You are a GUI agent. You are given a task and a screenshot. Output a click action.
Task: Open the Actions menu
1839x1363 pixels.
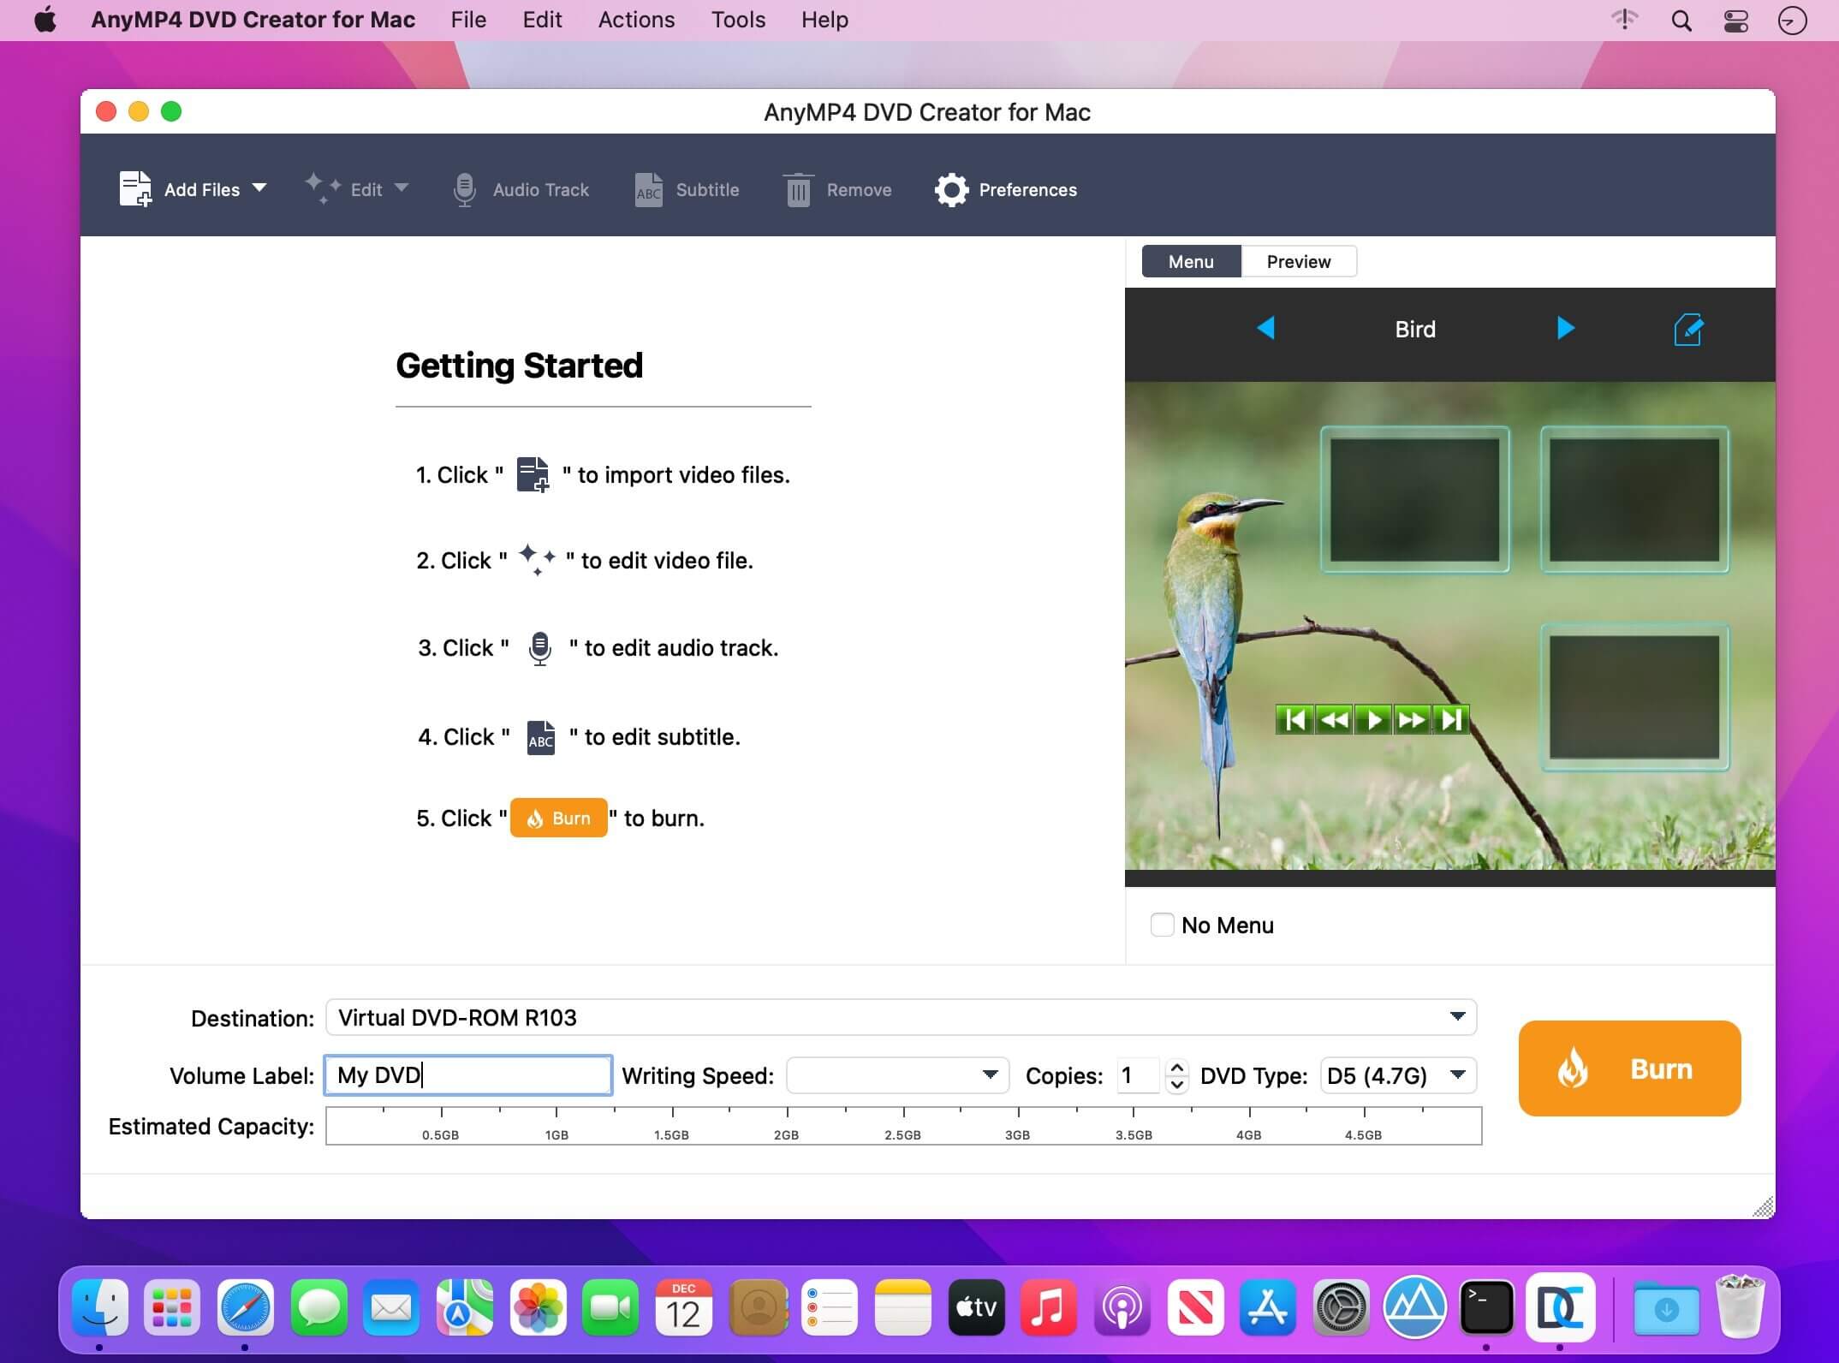636,20
